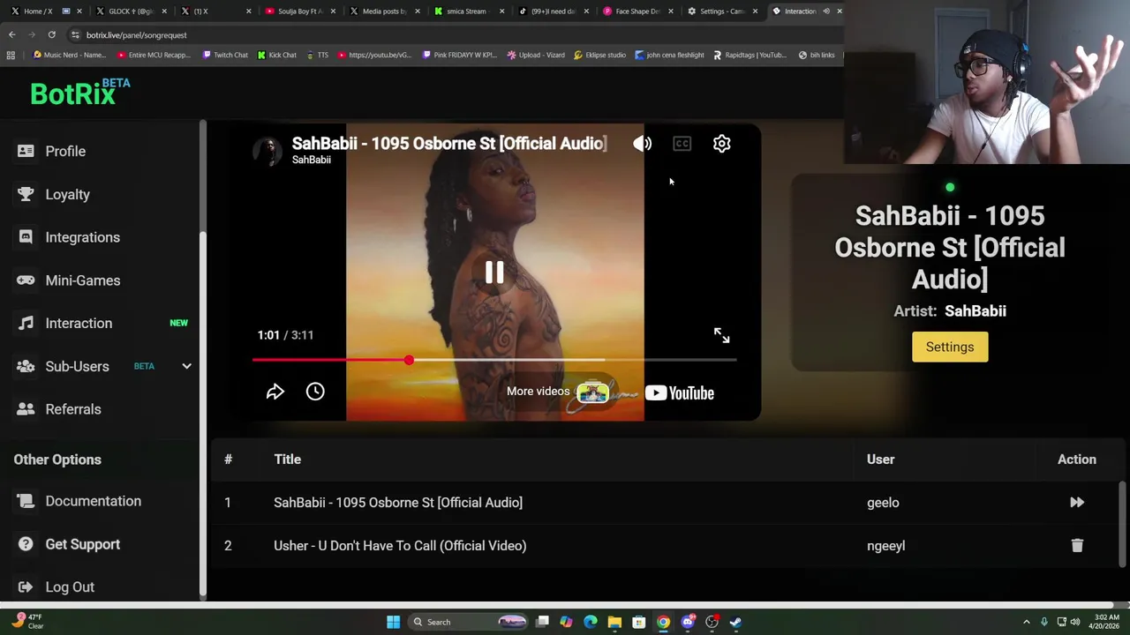Image resolution: width=1130 pixels, height=635 pixels.
Task: Switch to smica Stream Kick tab
Action: tap(466, 11)
